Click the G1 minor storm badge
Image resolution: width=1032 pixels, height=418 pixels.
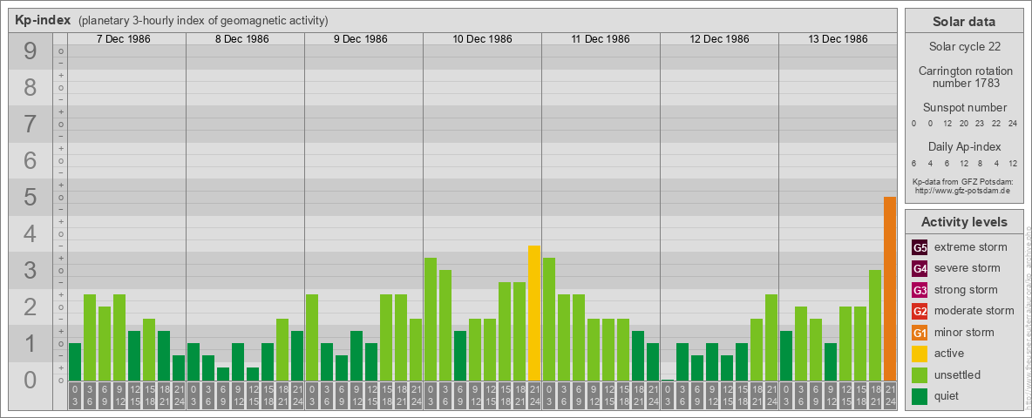[x=920, y=333]
